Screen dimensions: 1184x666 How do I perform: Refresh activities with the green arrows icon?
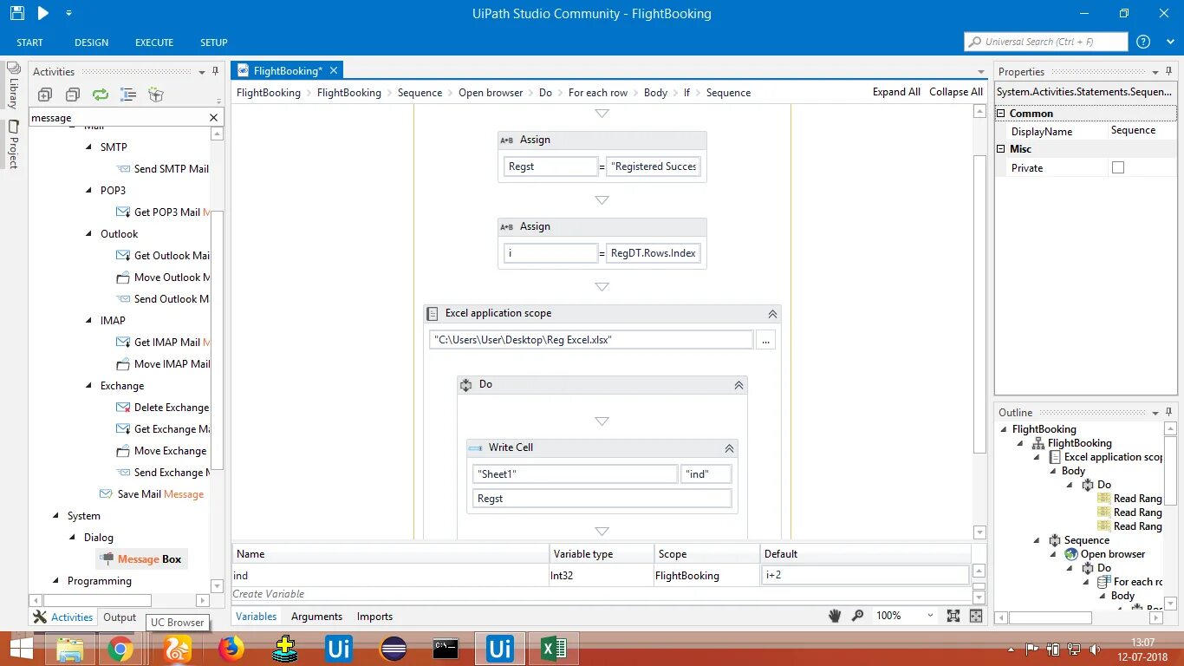pos(101,95)
